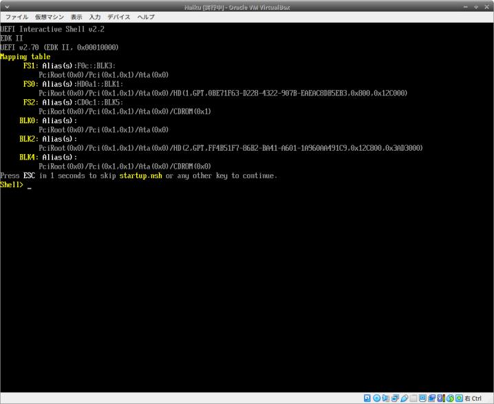Open the 入力 menu
This screenshot has height=404, width=494.
pos(94,17)
